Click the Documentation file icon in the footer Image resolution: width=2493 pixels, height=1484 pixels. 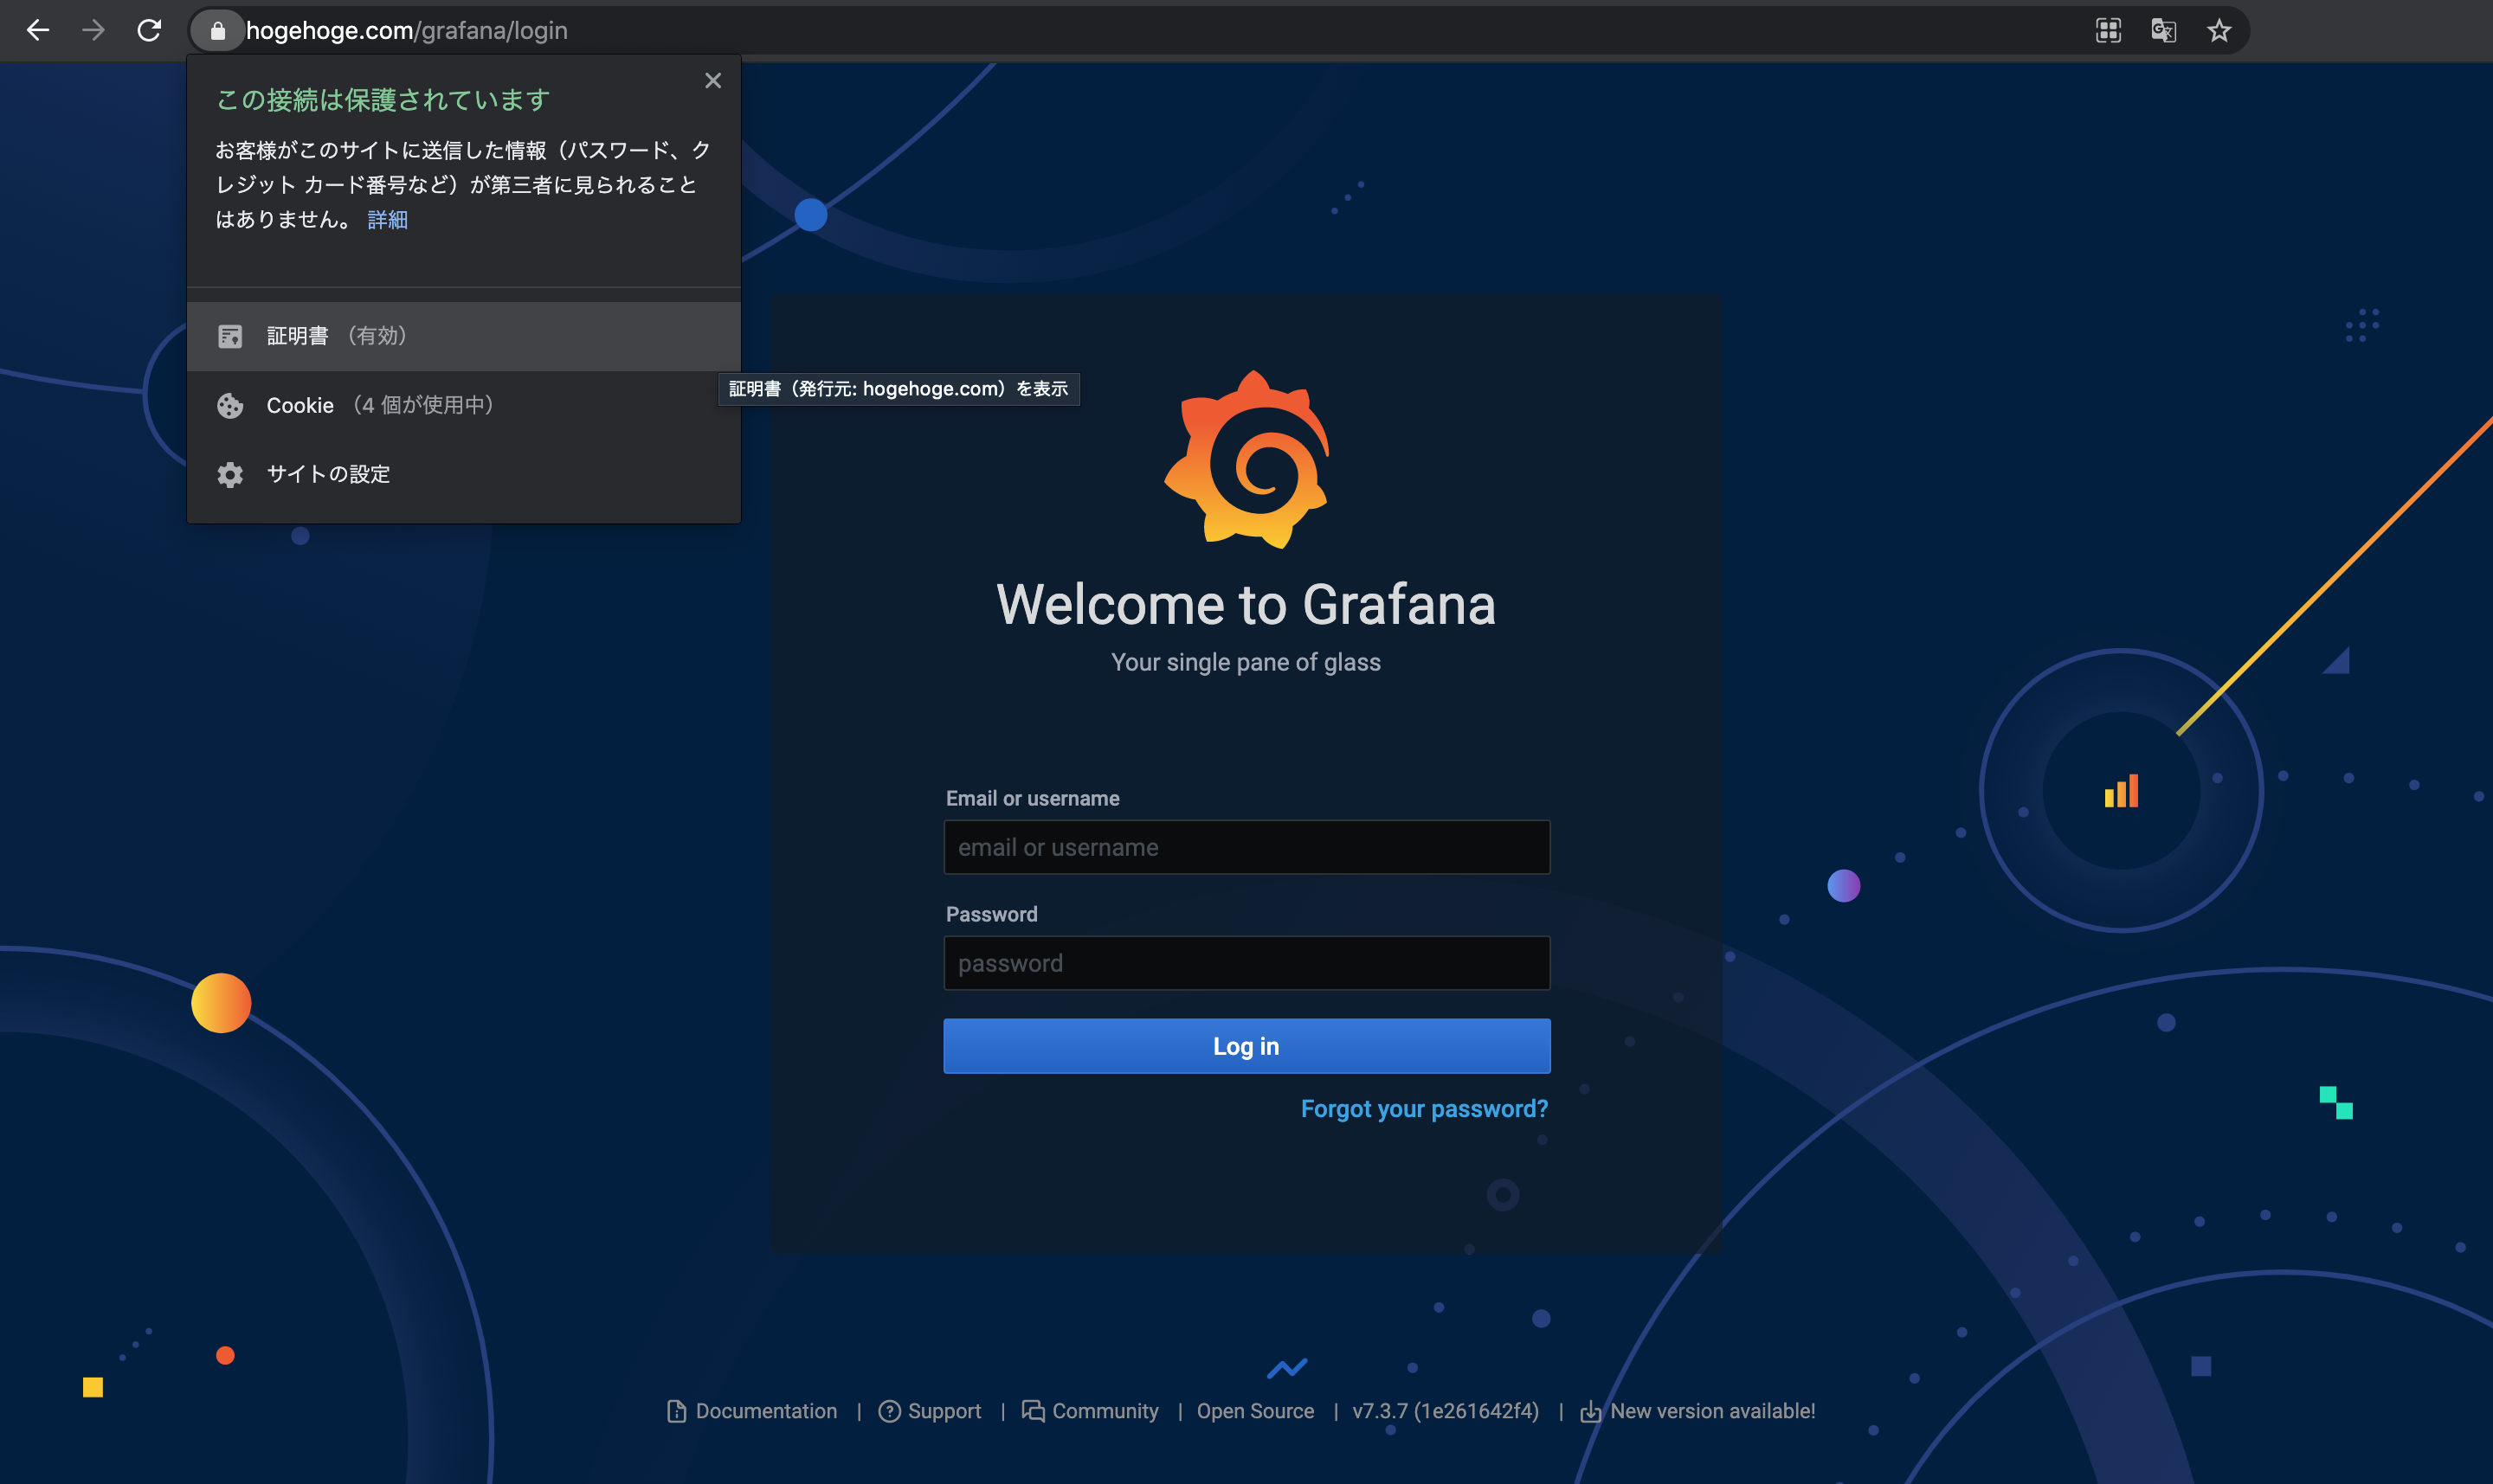(676, 1411)
